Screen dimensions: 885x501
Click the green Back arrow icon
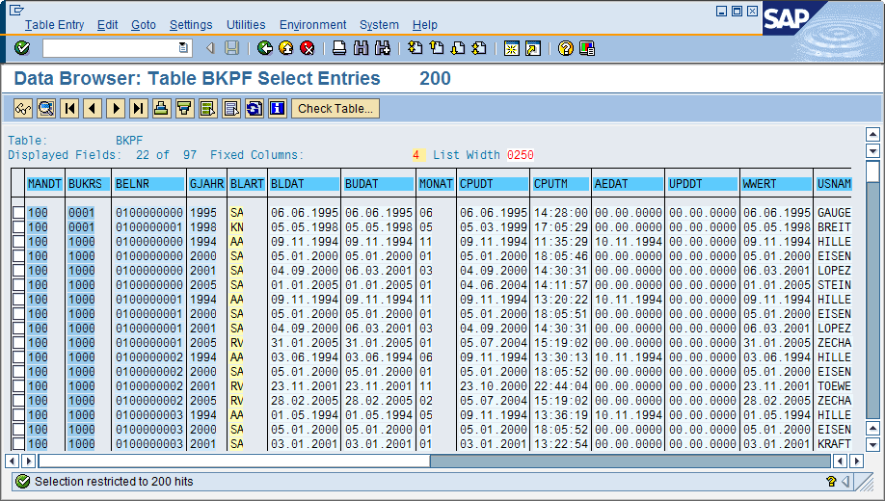pos(264,48)
